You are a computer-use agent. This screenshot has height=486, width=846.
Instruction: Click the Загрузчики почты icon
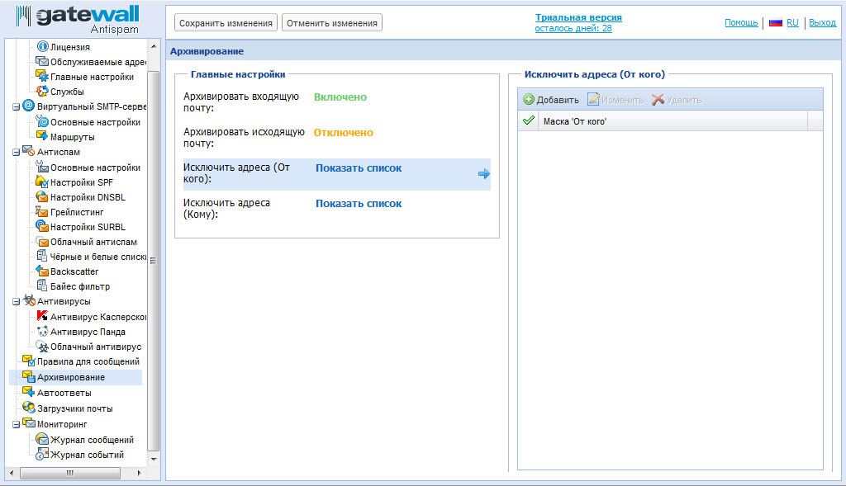click(29, 408)
